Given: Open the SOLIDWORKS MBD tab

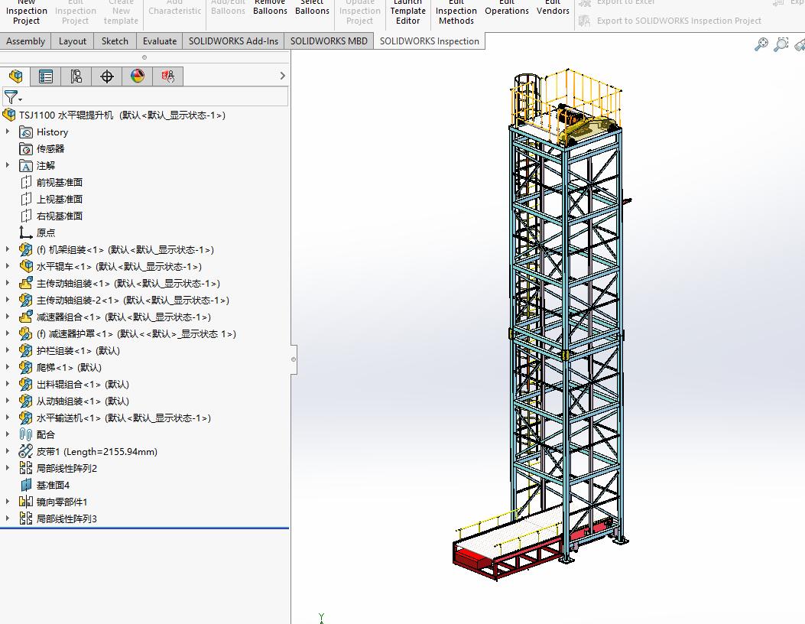Looking at the screenshot, I should click(329, 41).
